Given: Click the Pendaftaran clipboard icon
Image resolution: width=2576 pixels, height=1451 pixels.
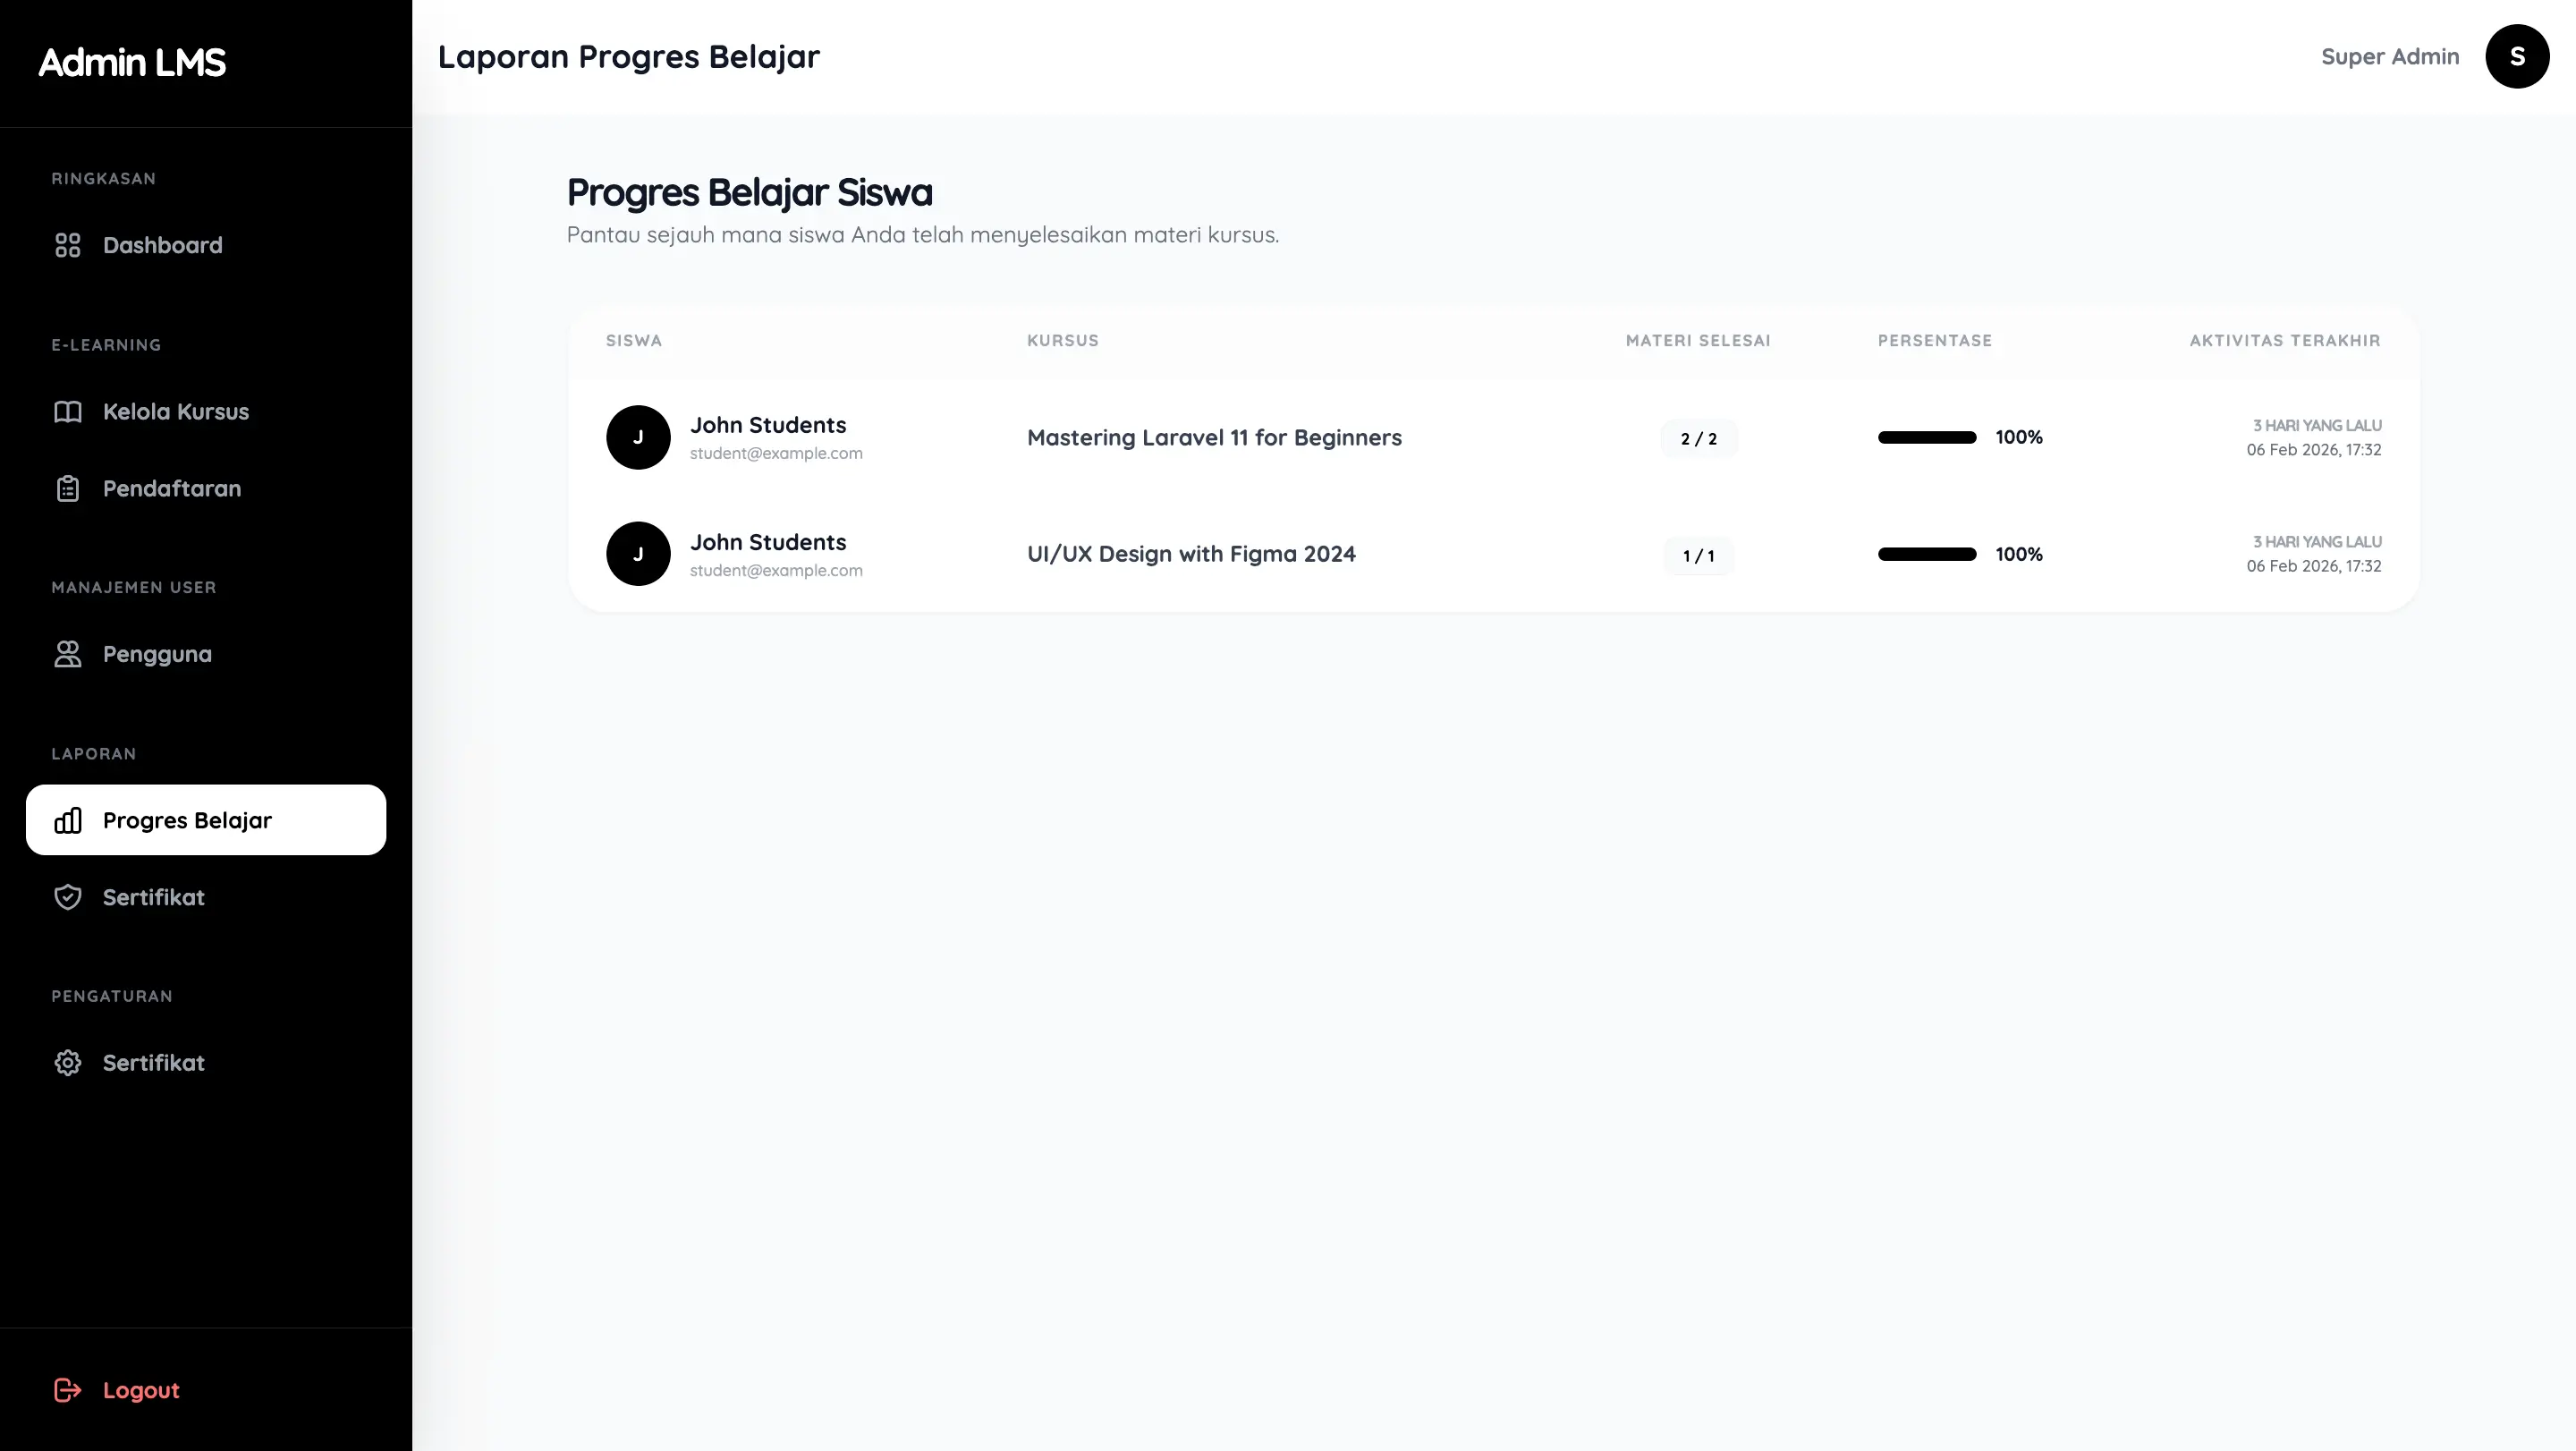Looking at the screenshot, I should (x=67, y=489).
